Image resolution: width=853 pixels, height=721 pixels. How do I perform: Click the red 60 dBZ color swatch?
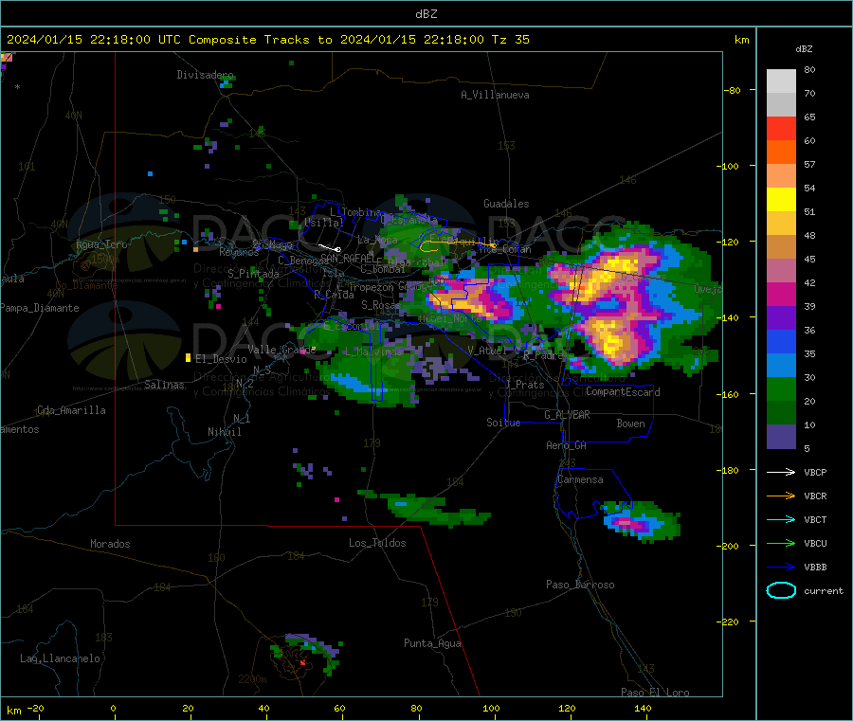pyautogui.click(x=781, y=128)
